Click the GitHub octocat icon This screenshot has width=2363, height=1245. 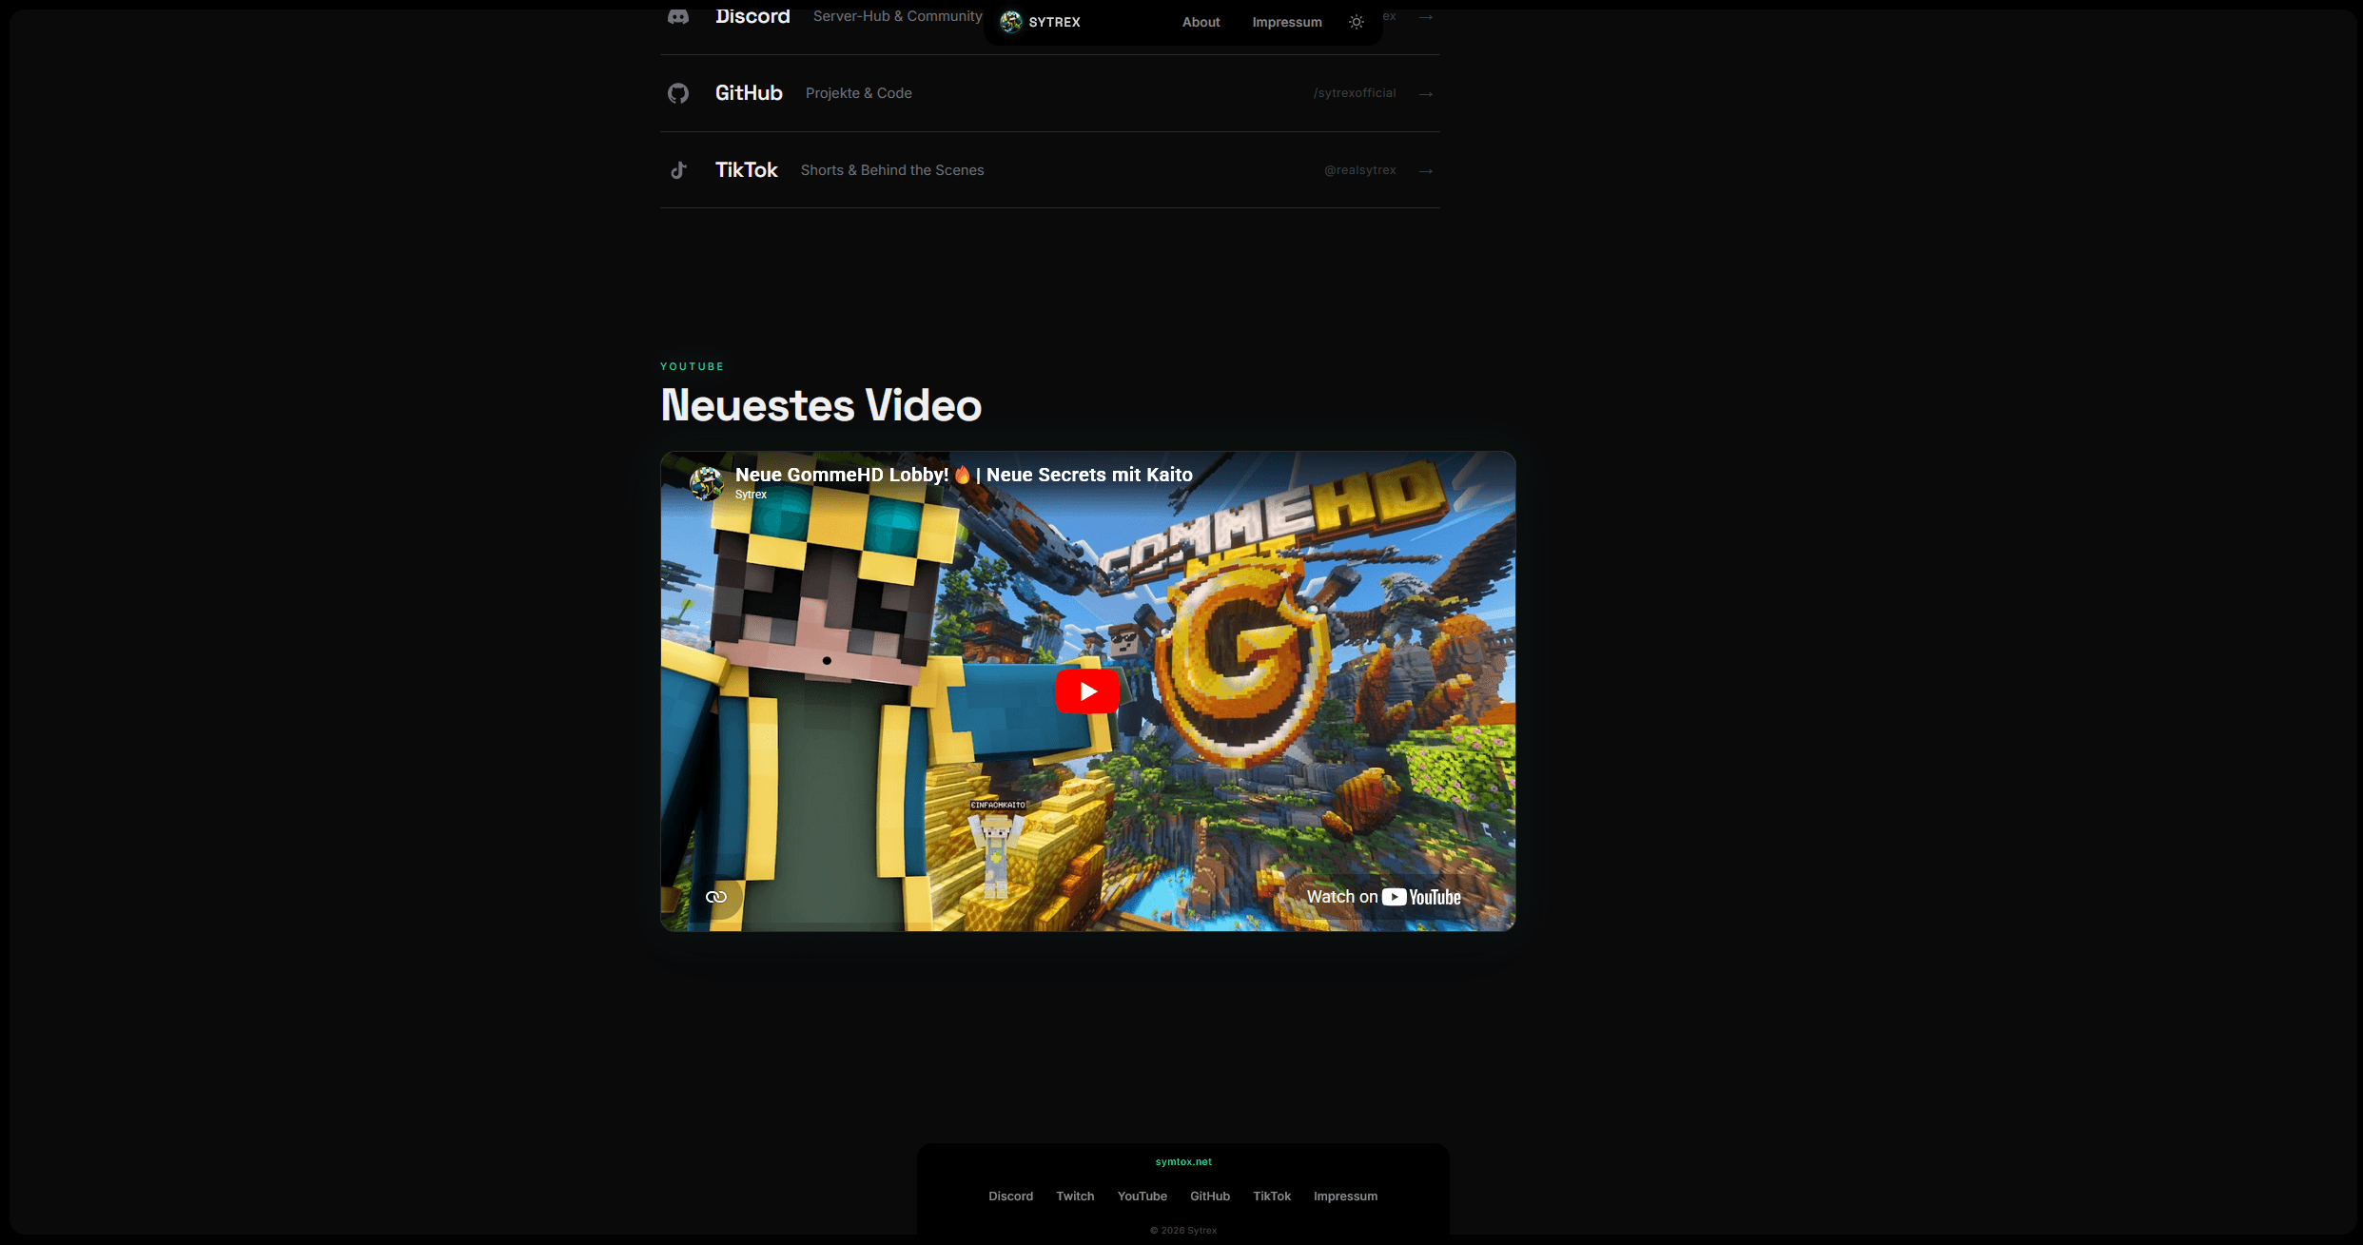click(x=678, y=93)
